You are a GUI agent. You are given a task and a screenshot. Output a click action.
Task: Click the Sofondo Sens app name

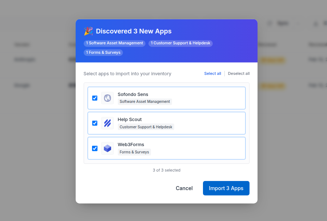point(133,95)
